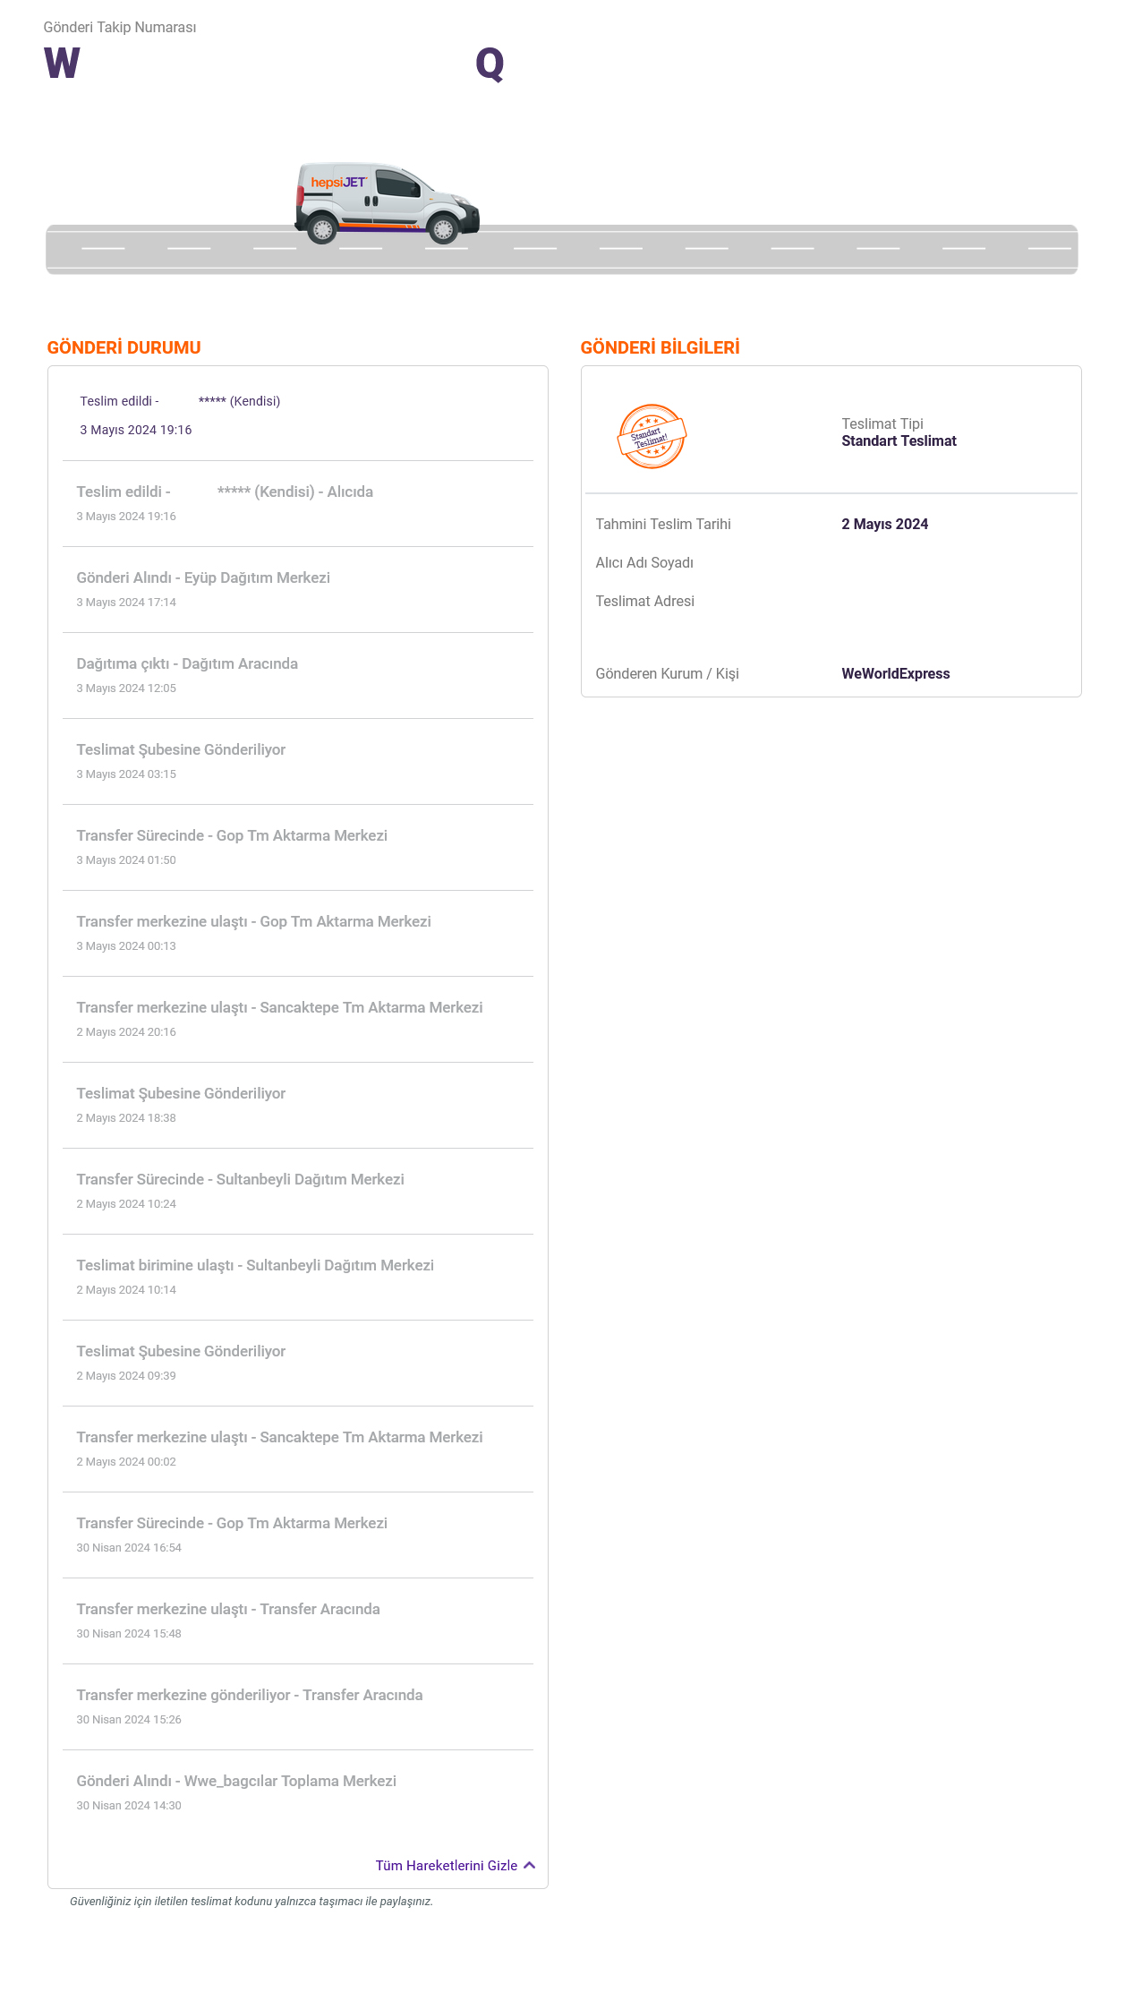The height and width of the screenshot is (2001, 1125).
Task: Click the Tüm Hareketlerini Gizle link text
Action: pos(446,1865)
